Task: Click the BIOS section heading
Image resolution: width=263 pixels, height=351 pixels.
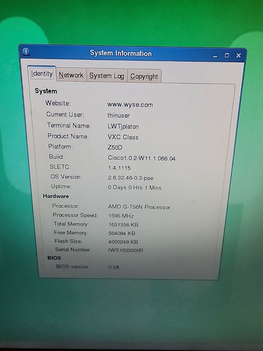Action: 54,258
